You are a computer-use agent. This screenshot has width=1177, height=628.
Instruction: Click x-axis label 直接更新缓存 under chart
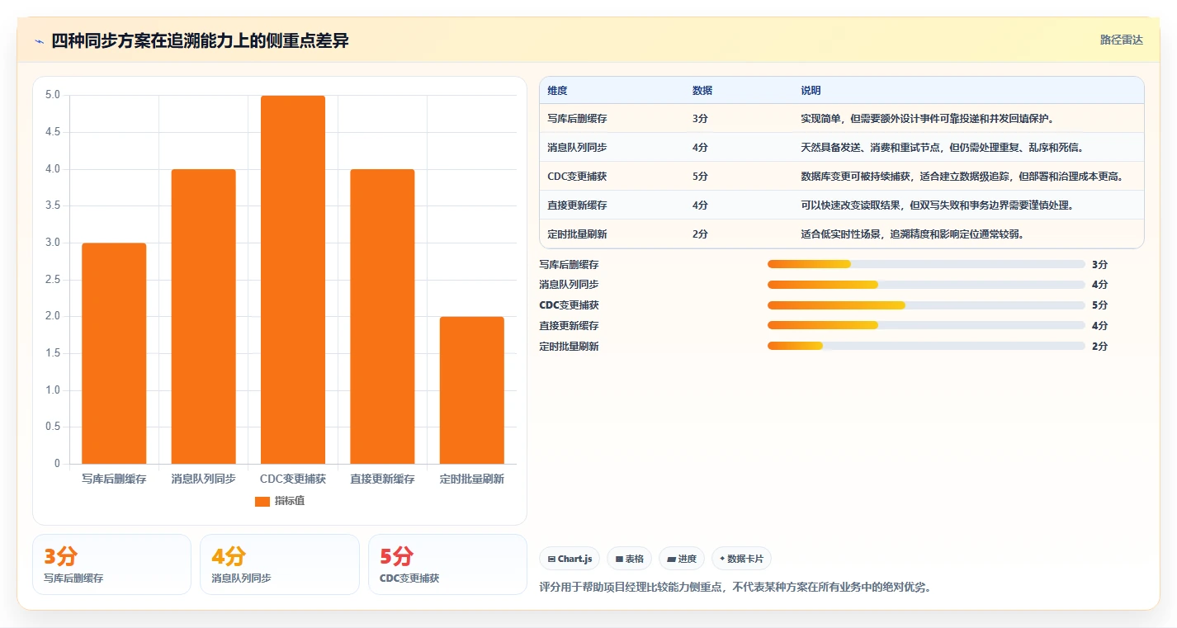(382, 479)
